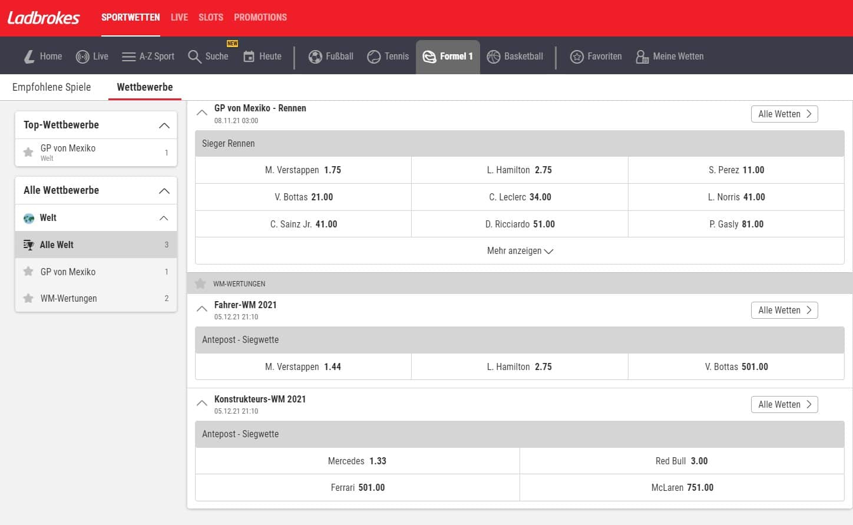Select the Tennis ball icon

tap(374, 57)
